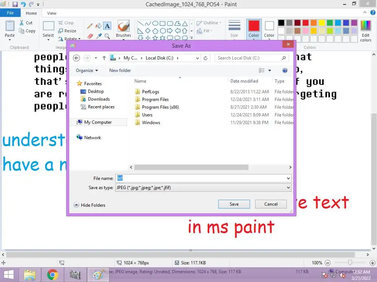Image resolution: width=377 pixels, height=282 pixels.
Task: Click the Search Local Disk (C:) box
Action: pos(251,58)
